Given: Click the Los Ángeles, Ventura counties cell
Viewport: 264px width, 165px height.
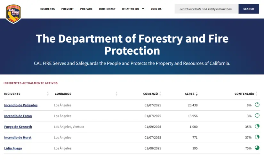Looking at the screenshot, I should pyautogui.click(x=69, y=127).
